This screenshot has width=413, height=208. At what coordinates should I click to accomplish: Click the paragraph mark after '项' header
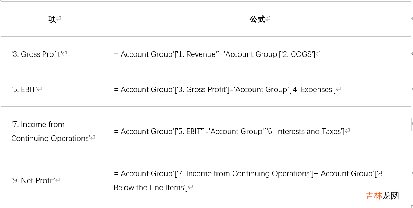pyautogui.click(x=59, y=19)
